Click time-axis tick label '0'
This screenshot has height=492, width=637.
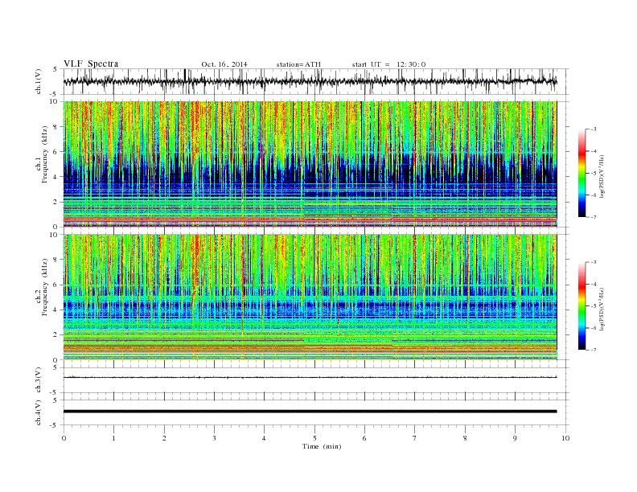(x=64, y=438)
